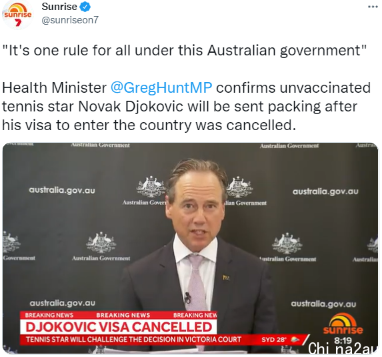
Task: Click the quoted line "It's one rule for all"
Action: (x=185, y=50)
